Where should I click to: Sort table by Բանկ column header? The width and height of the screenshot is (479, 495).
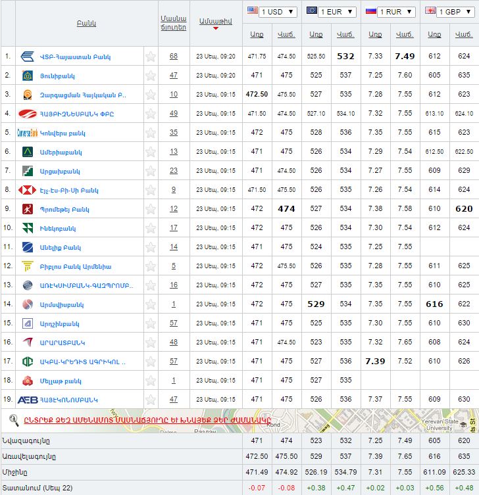(86, 23)
